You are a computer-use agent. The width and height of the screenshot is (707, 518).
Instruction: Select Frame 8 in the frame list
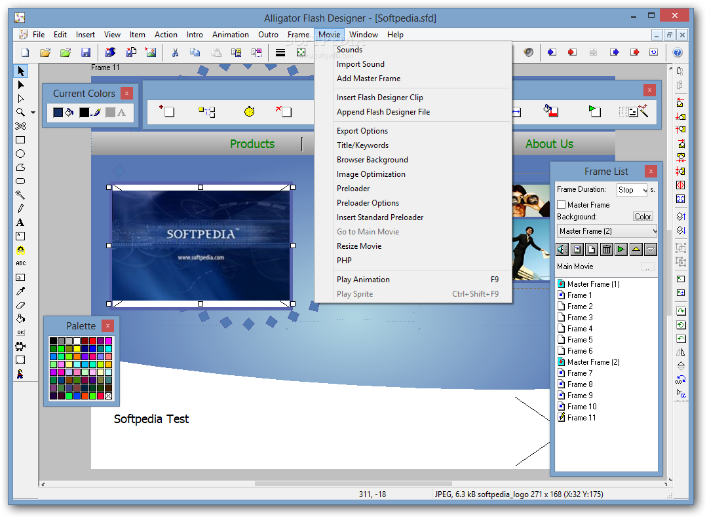(x=579, y=384)
